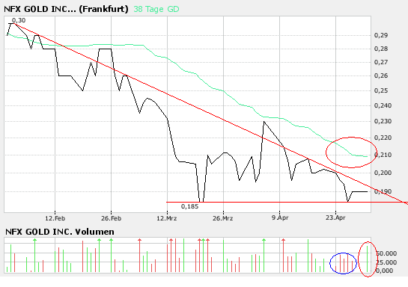Click the '0,28' price axis label
Viewport: 408px width, 287px height.
pos(381,49)
